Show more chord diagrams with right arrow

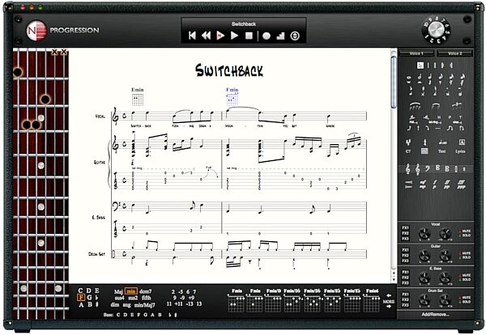(x=389, y=307)
